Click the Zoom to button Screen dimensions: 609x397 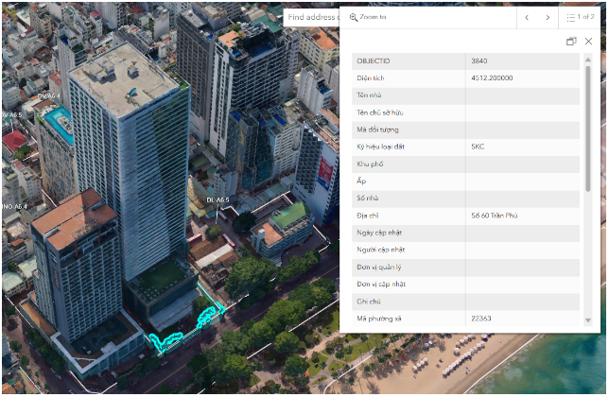[368, 17]
